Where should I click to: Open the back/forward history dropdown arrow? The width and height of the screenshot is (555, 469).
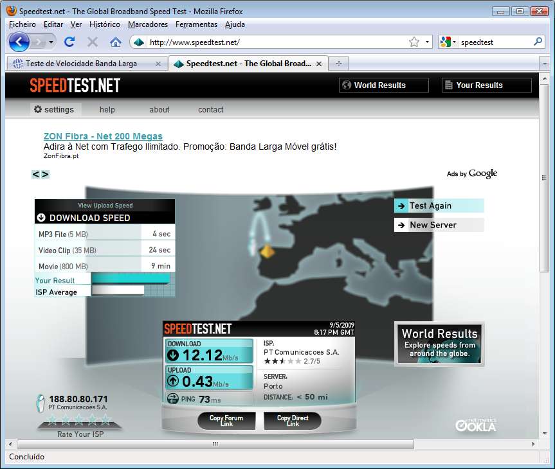[x=51, y=42]
